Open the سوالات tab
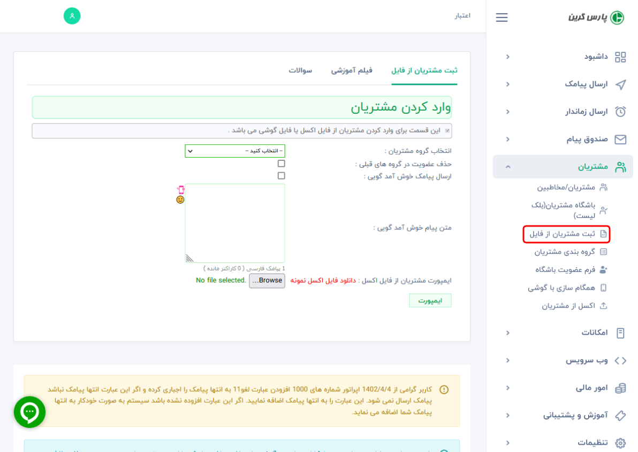 coord(302,71)
